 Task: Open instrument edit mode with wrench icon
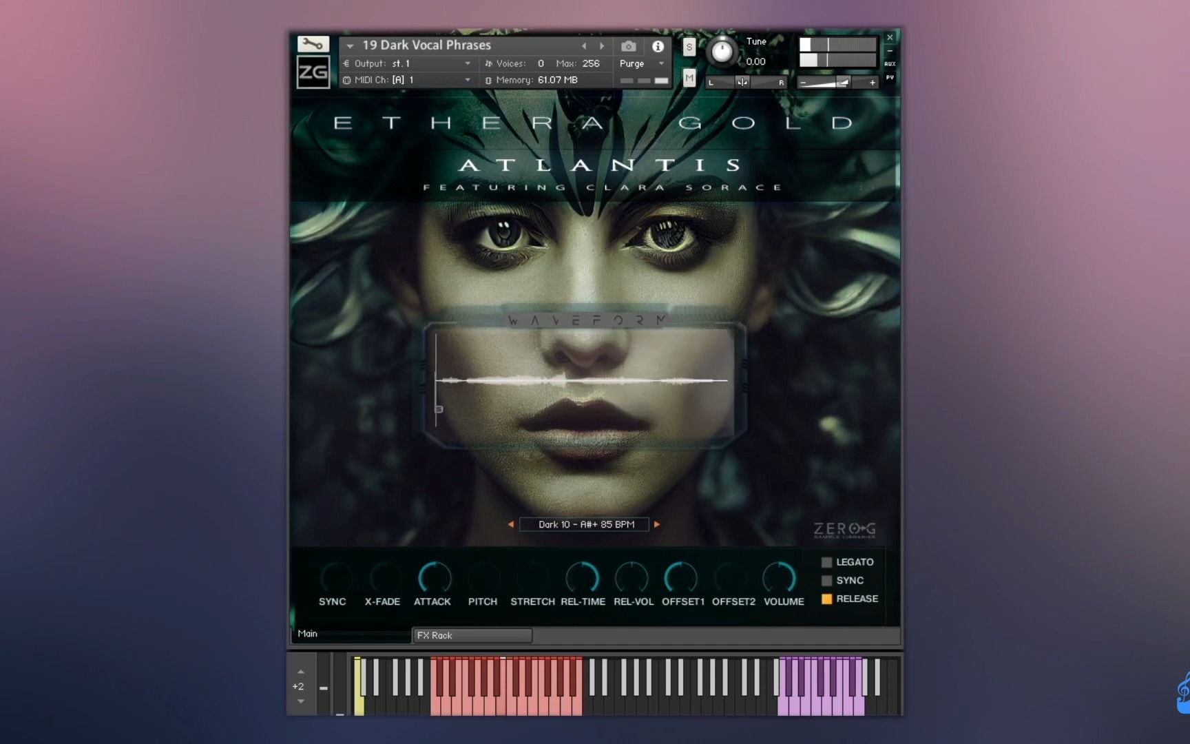(313, 44)
